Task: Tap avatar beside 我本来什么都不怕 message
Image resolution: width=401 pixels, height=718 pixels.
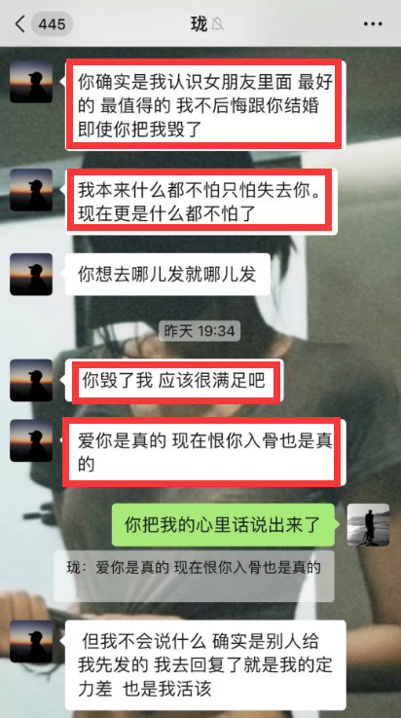Action: click(31, 190)
